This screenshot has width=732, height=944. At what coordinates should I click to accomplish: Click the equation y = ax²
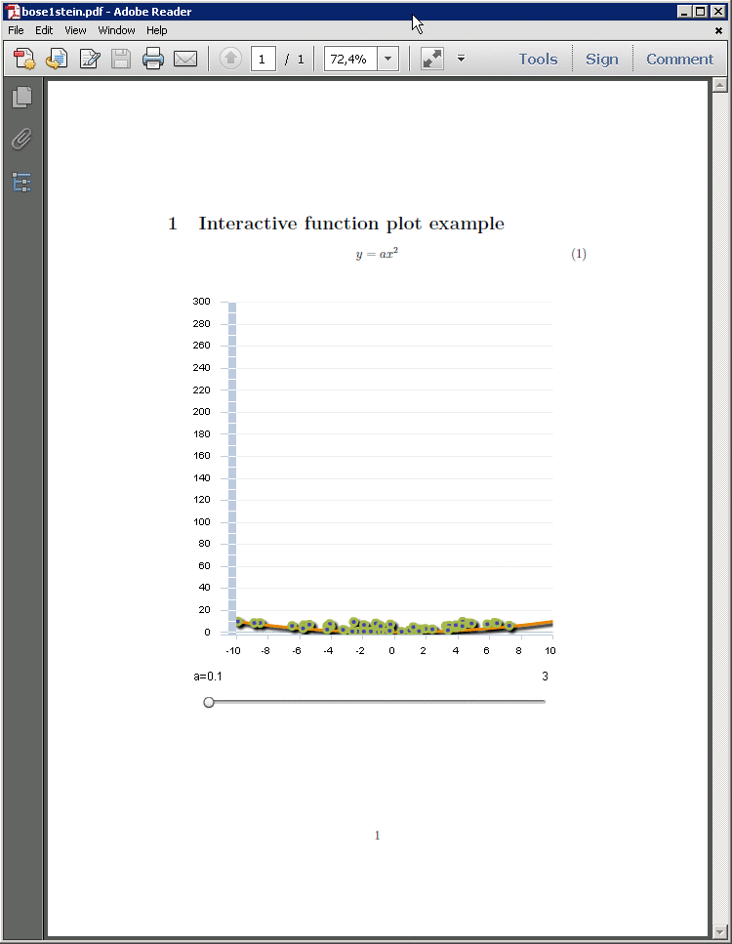click(377, 254)
